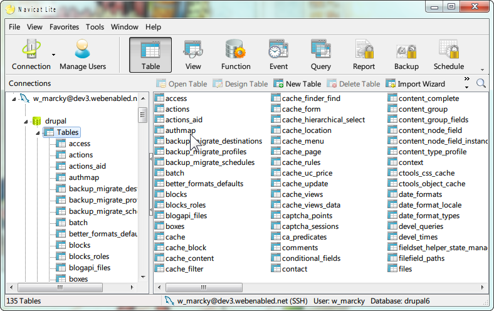Click the 135 Tables status bar text
This screenshot has width=494, height=311.
24,301
